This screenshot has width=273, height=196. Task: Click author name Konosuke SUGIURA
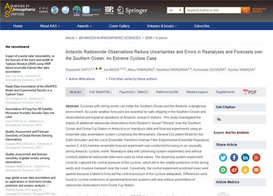point(209,70)
